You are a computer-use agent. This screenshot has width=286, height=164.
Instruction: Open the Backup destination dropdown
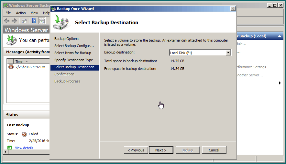coord(228,53)
